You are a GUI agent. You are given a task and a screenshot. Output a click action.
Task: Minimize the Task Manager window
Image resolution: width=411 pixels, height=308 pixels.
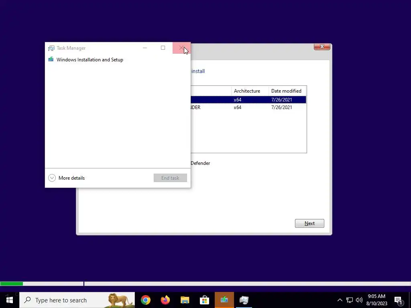click(x=145, y=48)
